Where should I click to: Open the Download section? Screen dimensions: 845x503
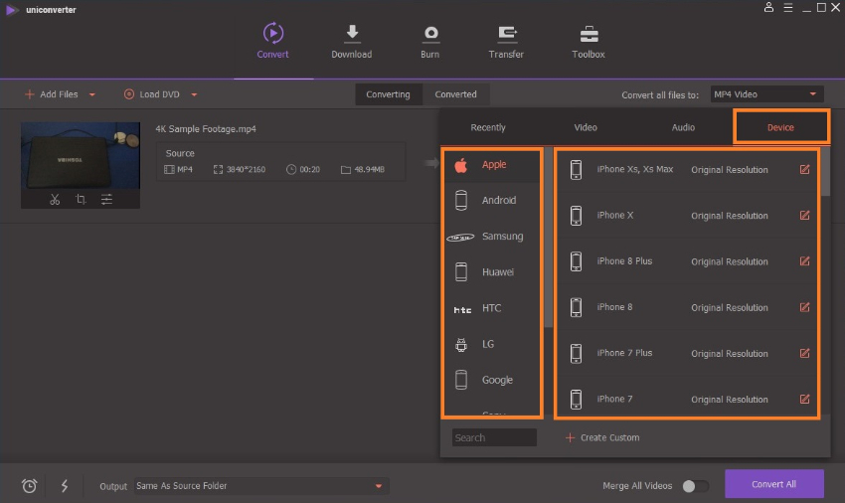[x=351, y=41]
